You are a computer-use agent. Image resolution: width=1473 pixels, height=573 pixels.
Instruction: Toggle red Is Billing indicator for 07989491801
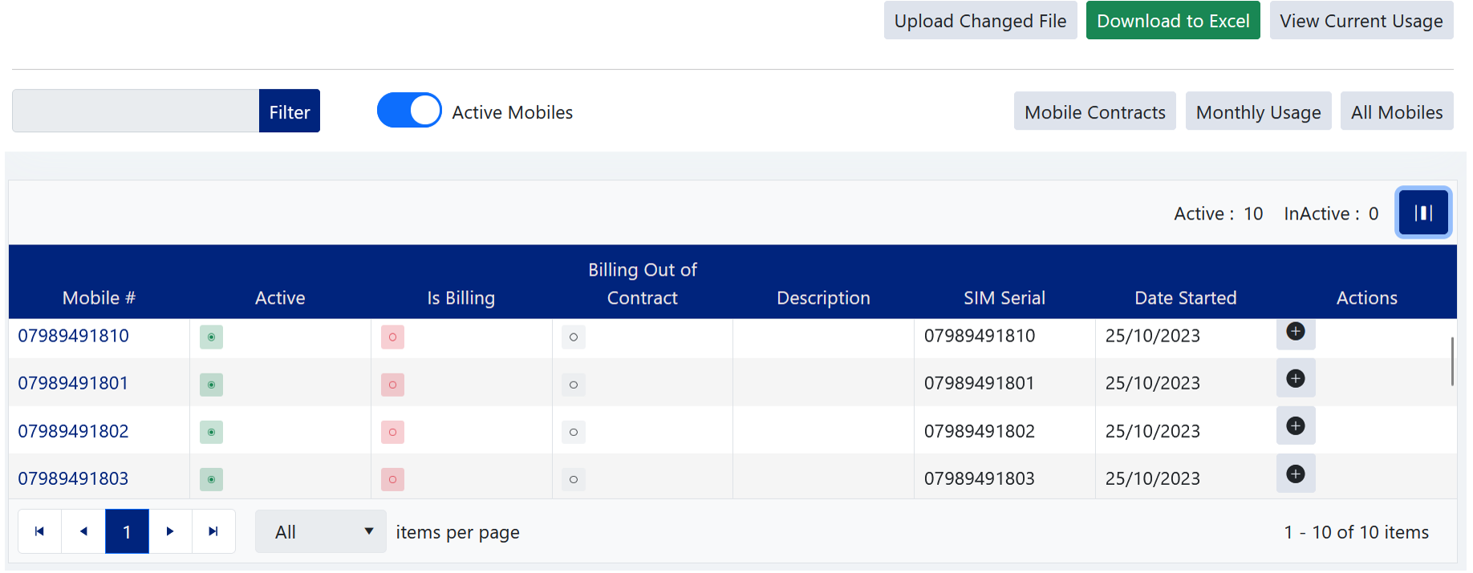coord(392,385)
